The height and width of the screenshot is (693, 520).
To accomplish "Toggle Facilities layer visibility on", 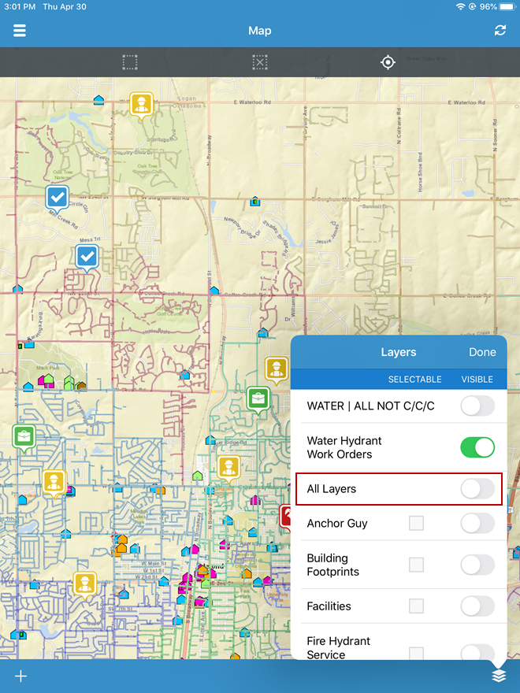I will click(477, 606).
